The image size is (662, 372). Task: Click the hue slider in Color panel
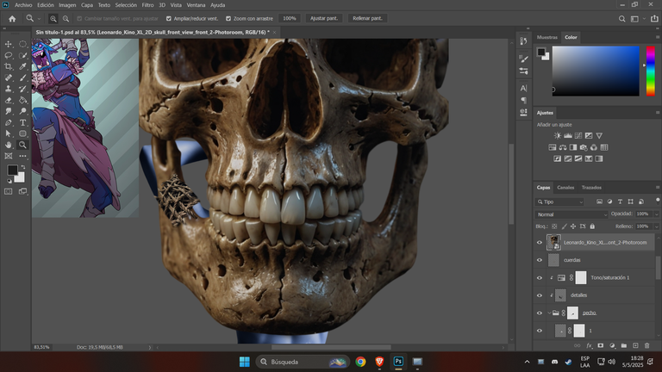(651, 71)
